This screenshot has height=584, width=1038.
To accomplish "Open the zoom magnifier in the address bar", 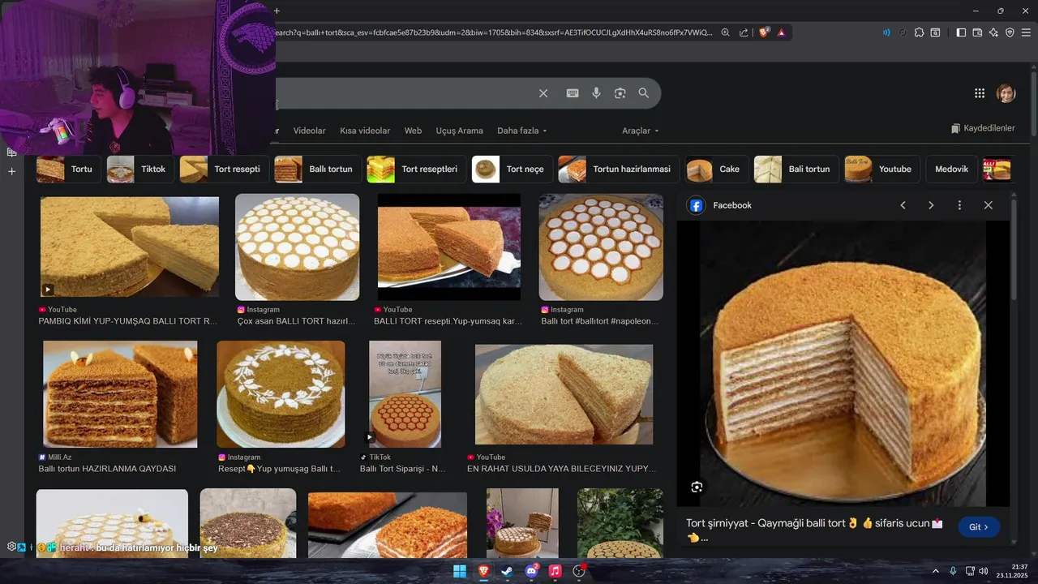I will pyautogui.click(x=725, y=32).
